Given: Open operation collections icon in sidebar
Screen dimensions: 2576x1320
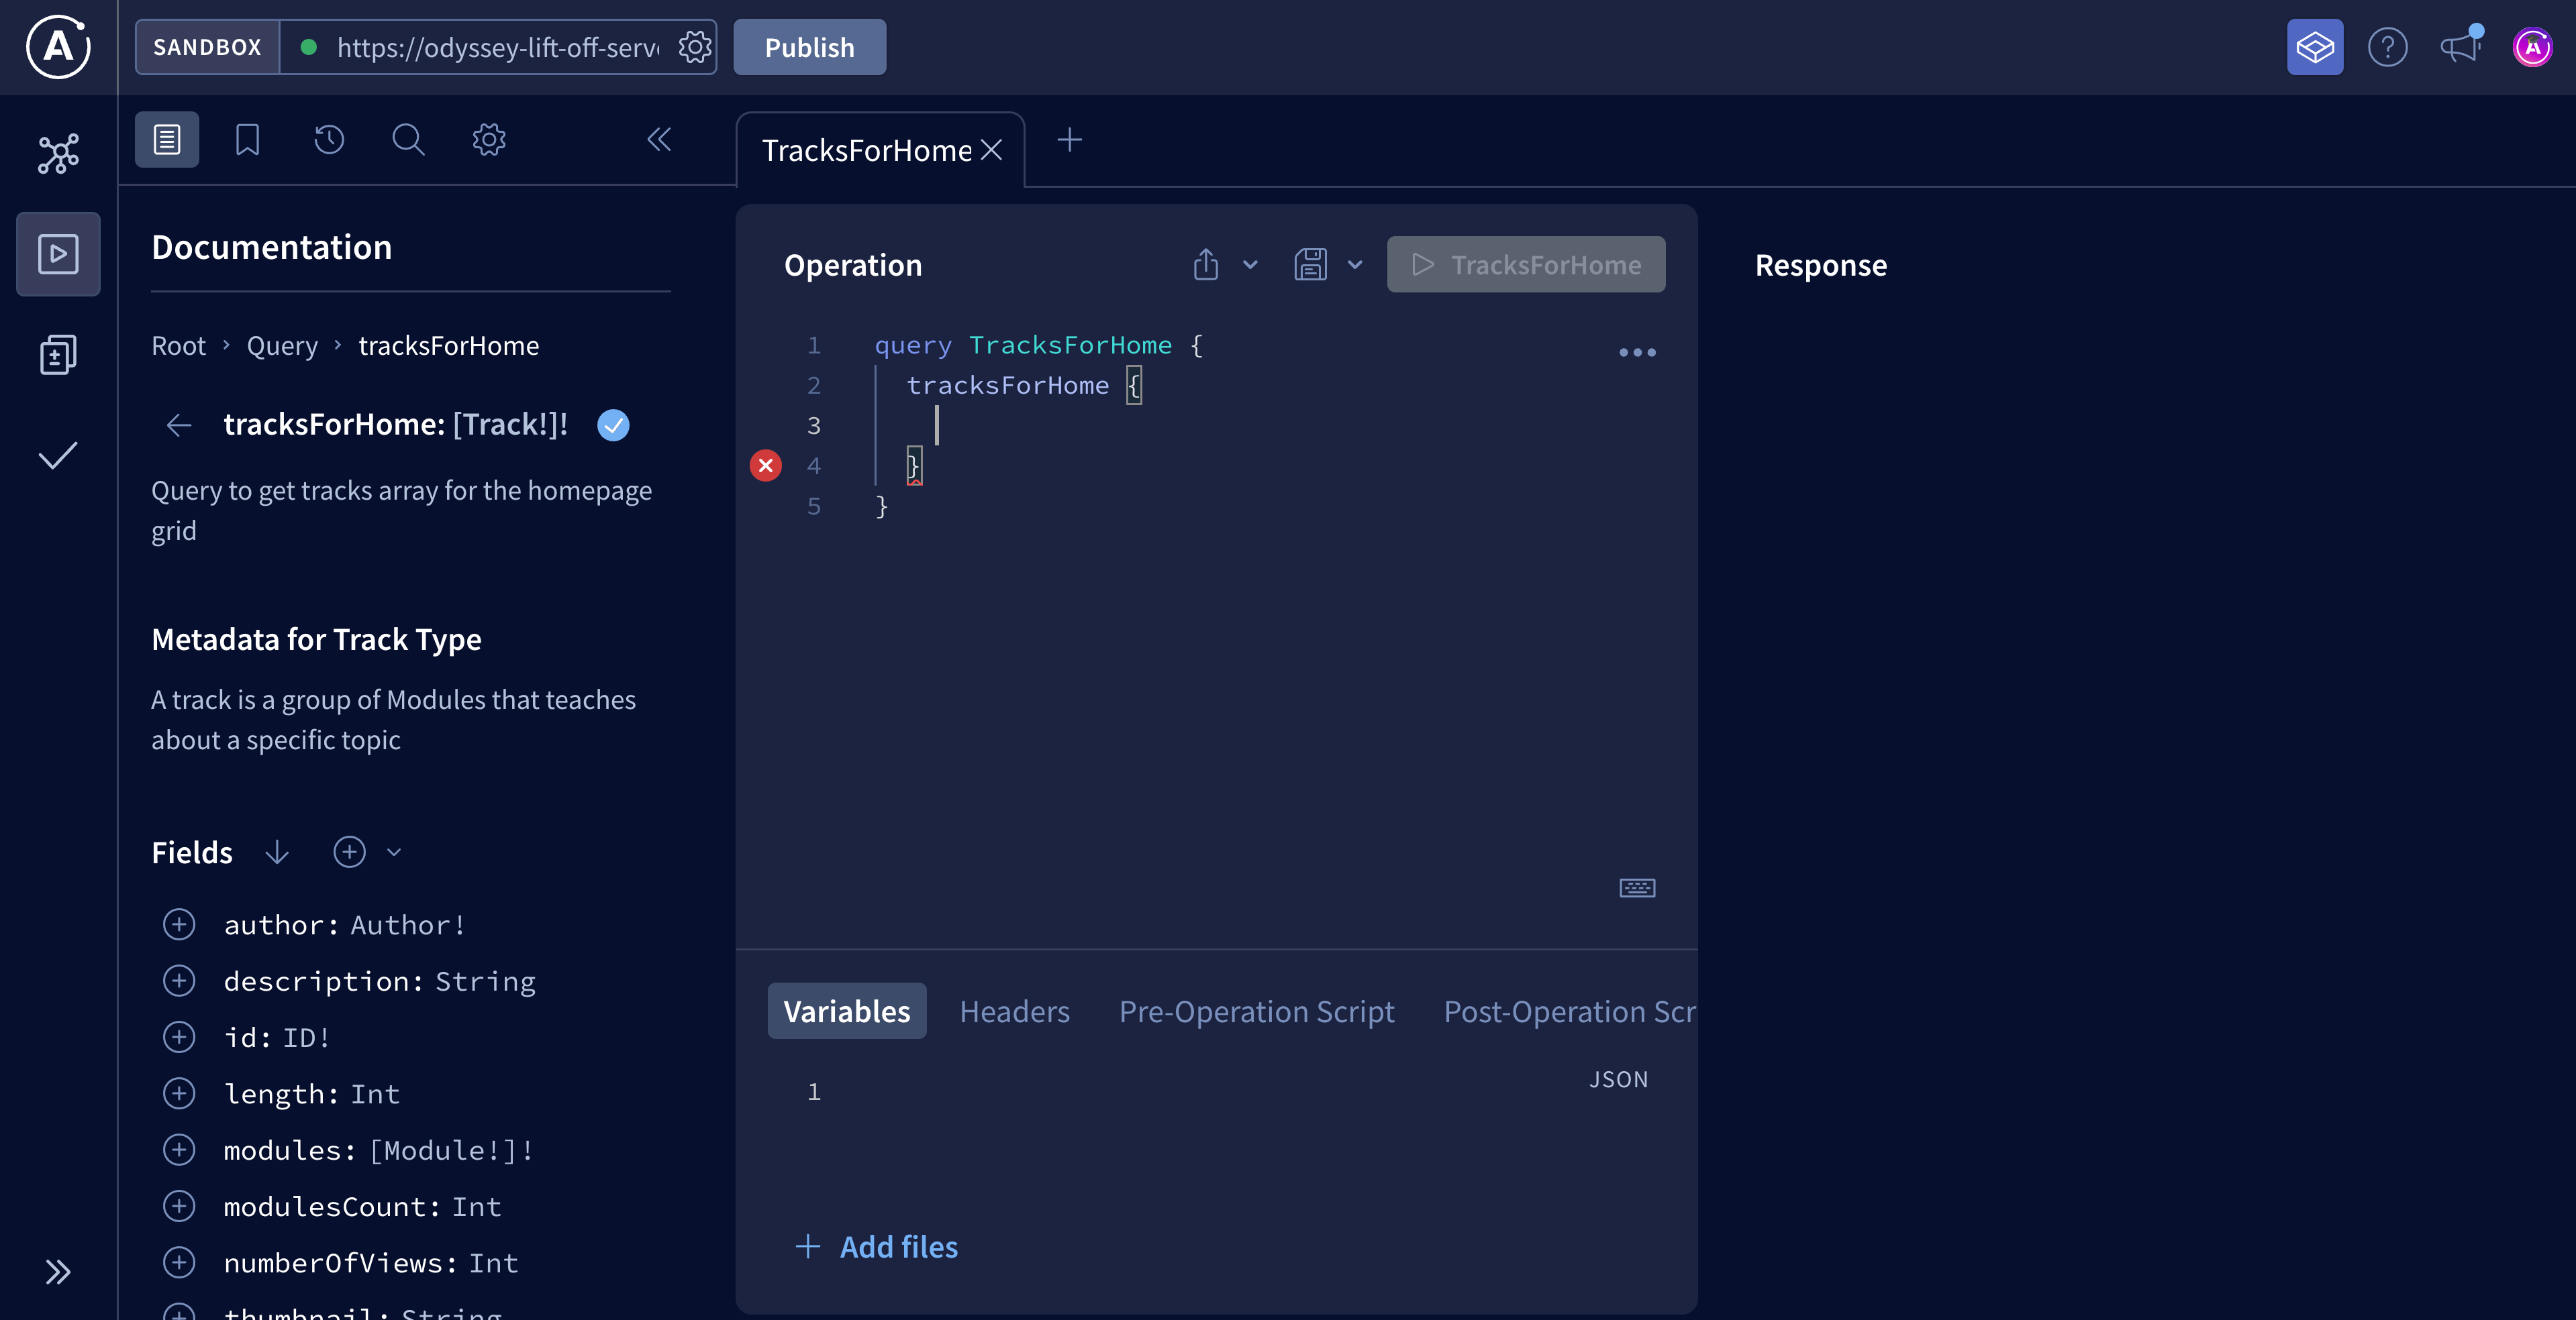Looking at the screenshot, I should point(57,355).
